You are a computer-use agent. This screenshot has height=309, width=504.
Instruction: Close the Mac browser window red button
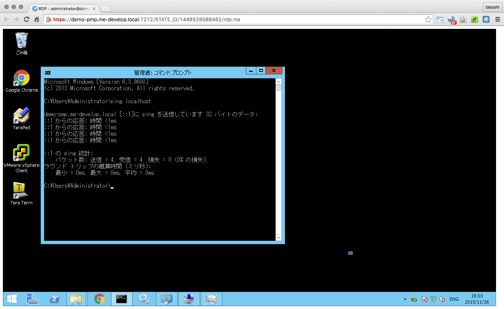click(x=7, y=7)
